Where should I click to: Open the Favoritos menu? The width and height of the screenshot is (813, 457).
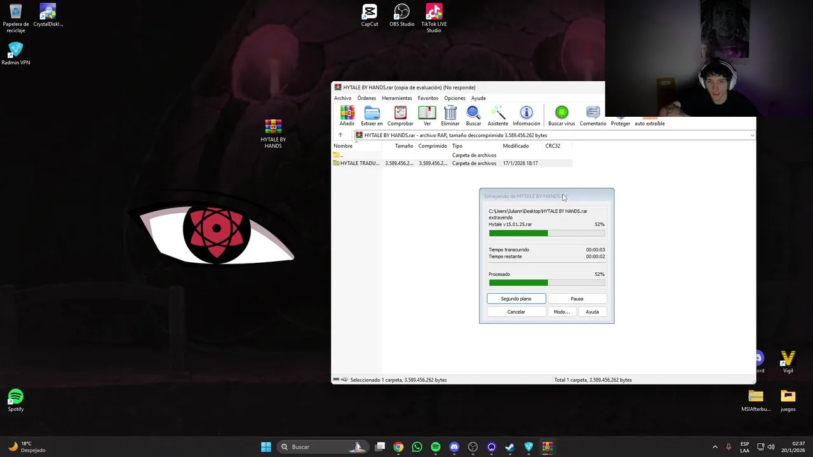(x=427, y=98)
